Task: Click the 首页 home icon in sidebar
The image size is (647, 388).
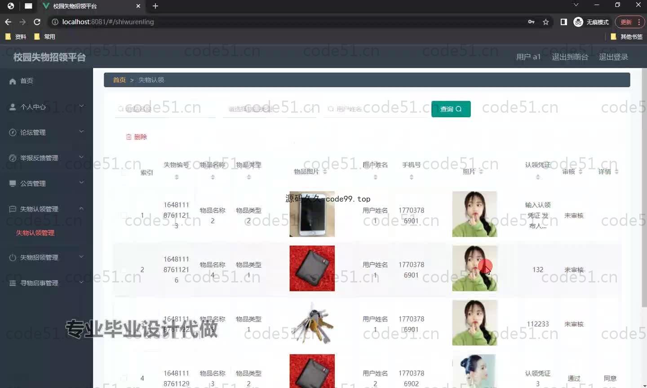Action: (x=13, y=81)
